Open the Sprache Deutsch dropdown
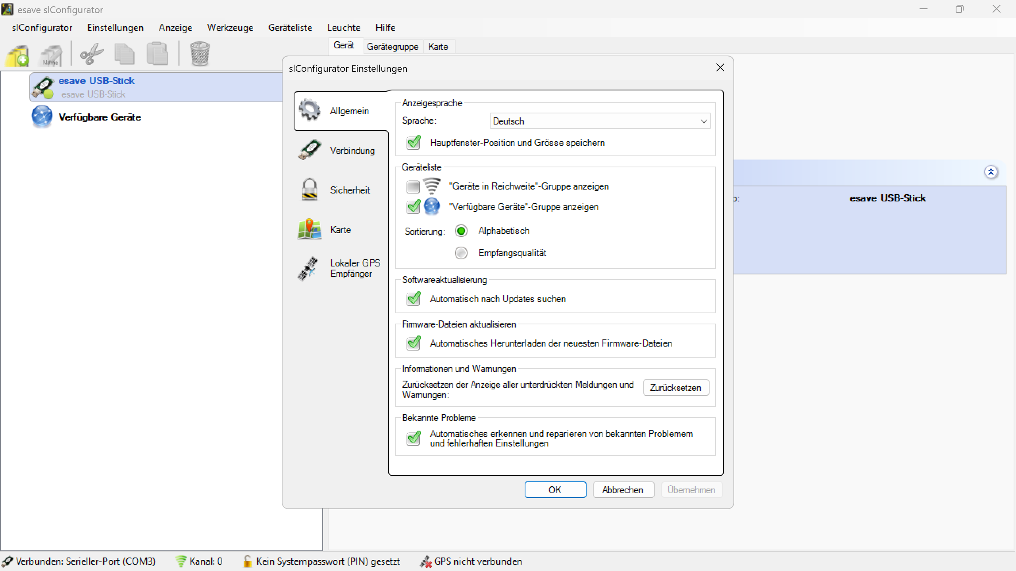 (600, 121)
